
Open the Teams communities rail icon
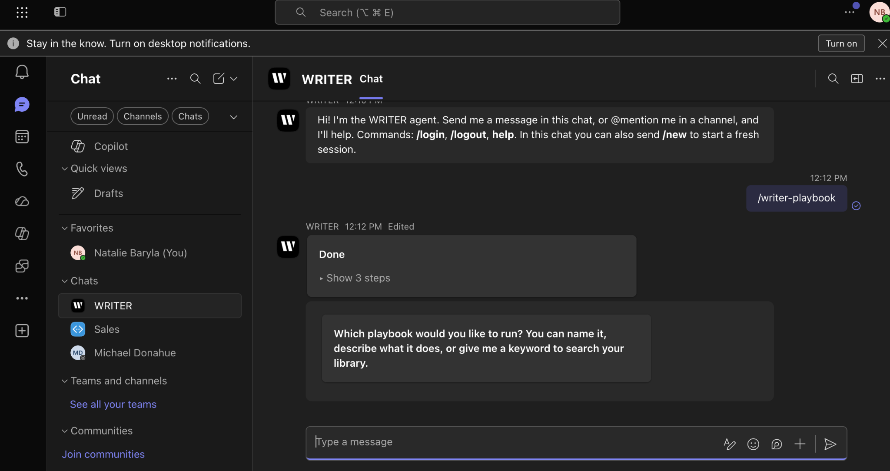(x=22, y=266)
